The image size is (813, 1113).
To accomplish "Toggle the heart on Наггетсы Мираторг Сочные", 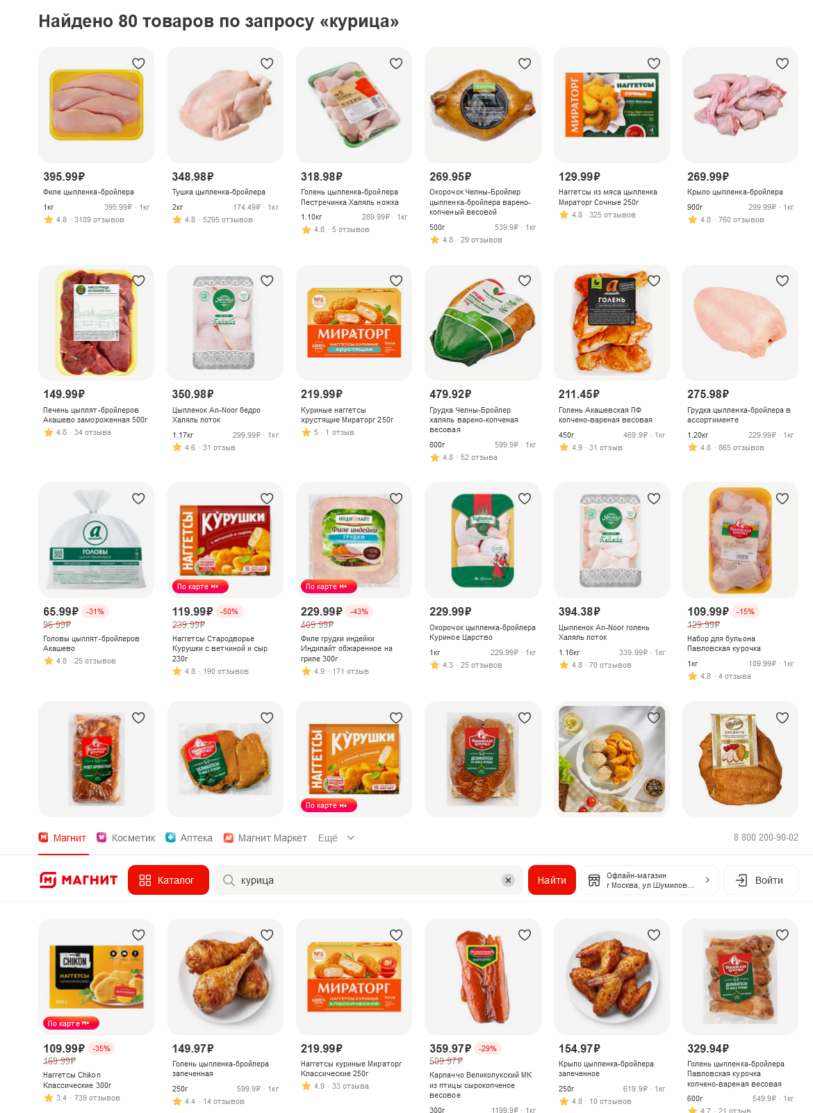I will pos(654,63).
